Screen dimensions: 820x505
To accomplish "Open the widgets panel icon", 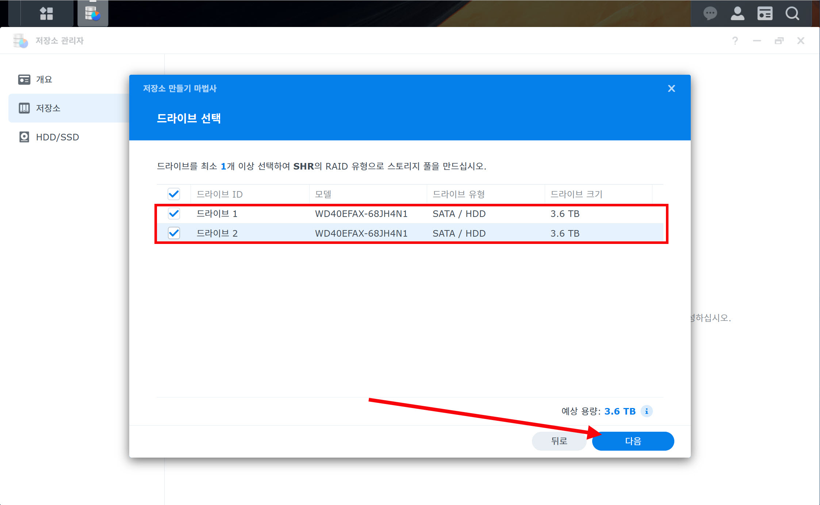I will [x=765, y=13].
